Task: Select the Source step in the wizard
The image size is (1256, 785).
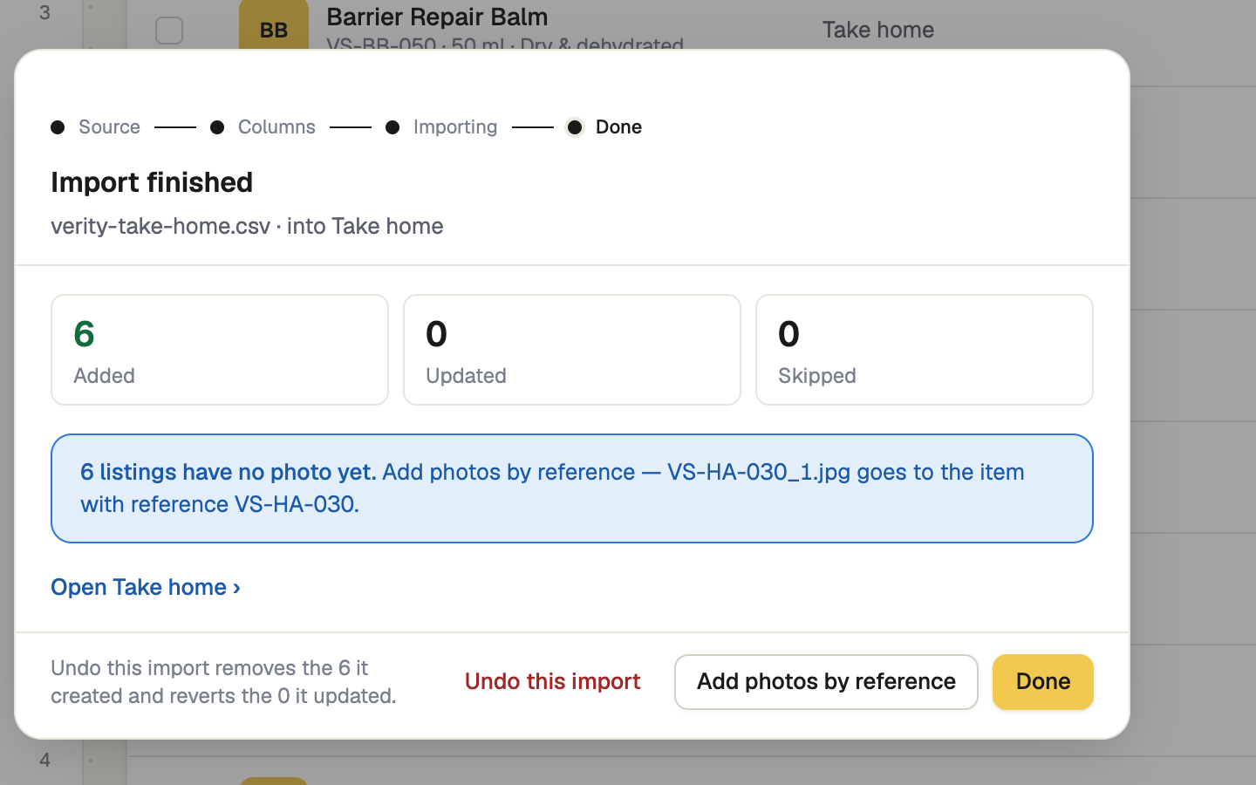Action: pyautogui.click(x=96, y=126)
